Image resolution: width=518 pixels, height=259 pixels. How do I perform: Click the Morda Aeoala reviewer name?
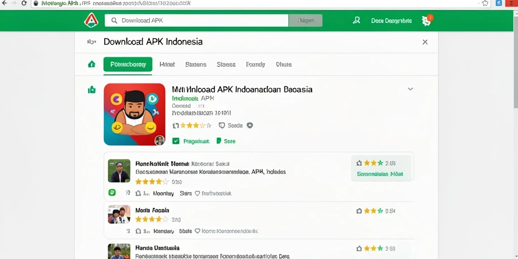coord(152,210)
